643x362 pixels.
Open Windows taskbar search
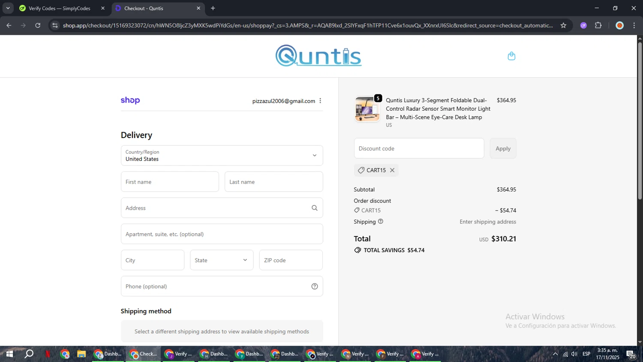click(x=29, y=354)
